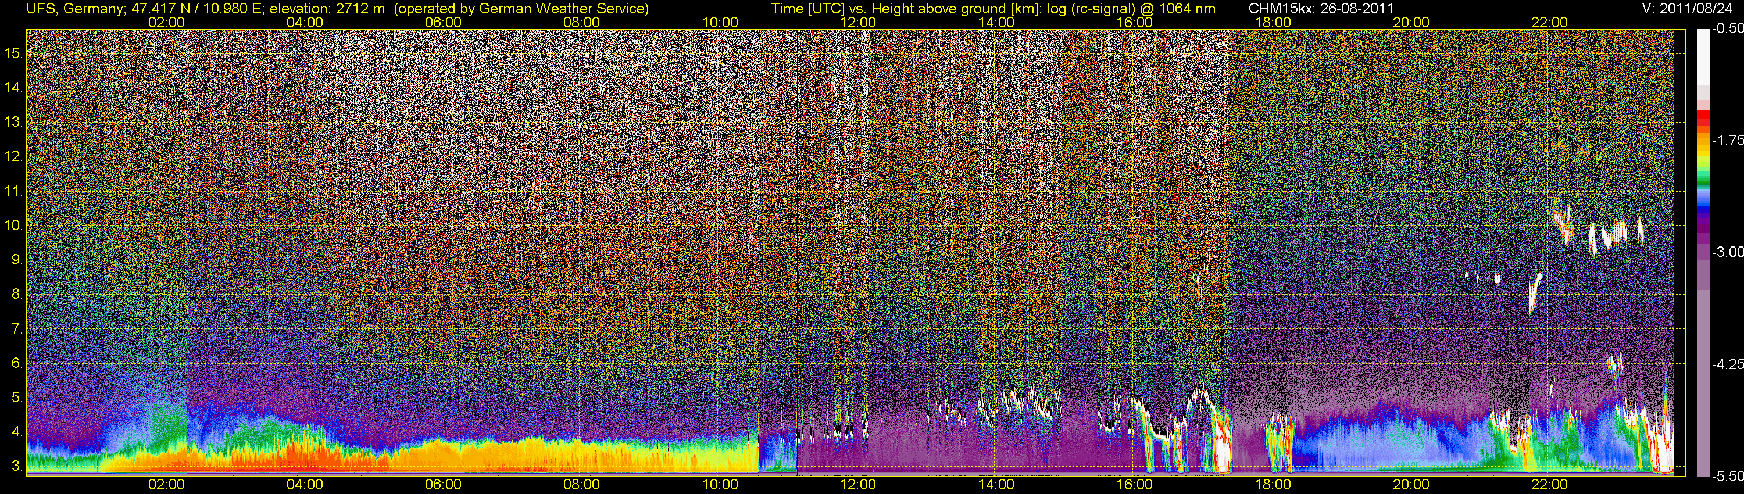Image resolution: width=1744 pixels, height=494 pixels.
Task: Click the white cirrus cloud echo near 10 km
Action: click(1615, 234)
